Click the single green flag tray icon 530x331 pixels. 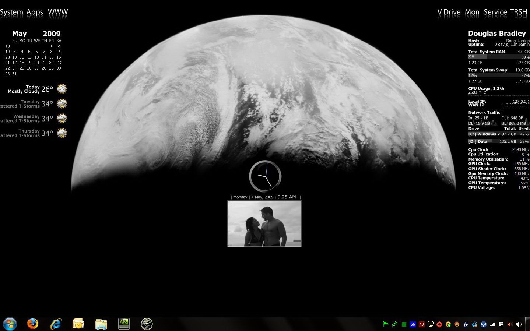386,324
